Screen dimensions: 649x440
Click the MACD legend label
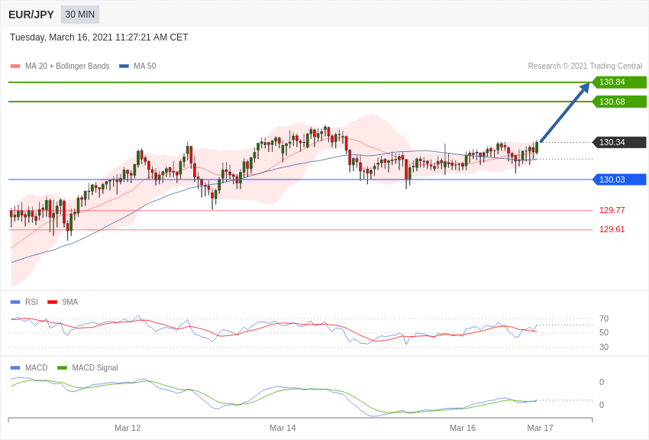coord(37,367)
